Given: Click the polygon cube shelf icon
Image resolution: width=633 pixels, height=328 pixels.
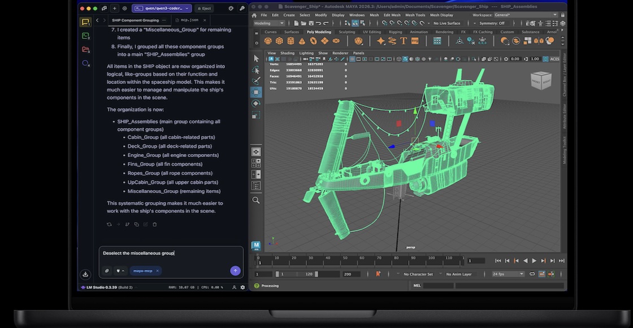Looking at the screenshot, I should tap(279, 41).
